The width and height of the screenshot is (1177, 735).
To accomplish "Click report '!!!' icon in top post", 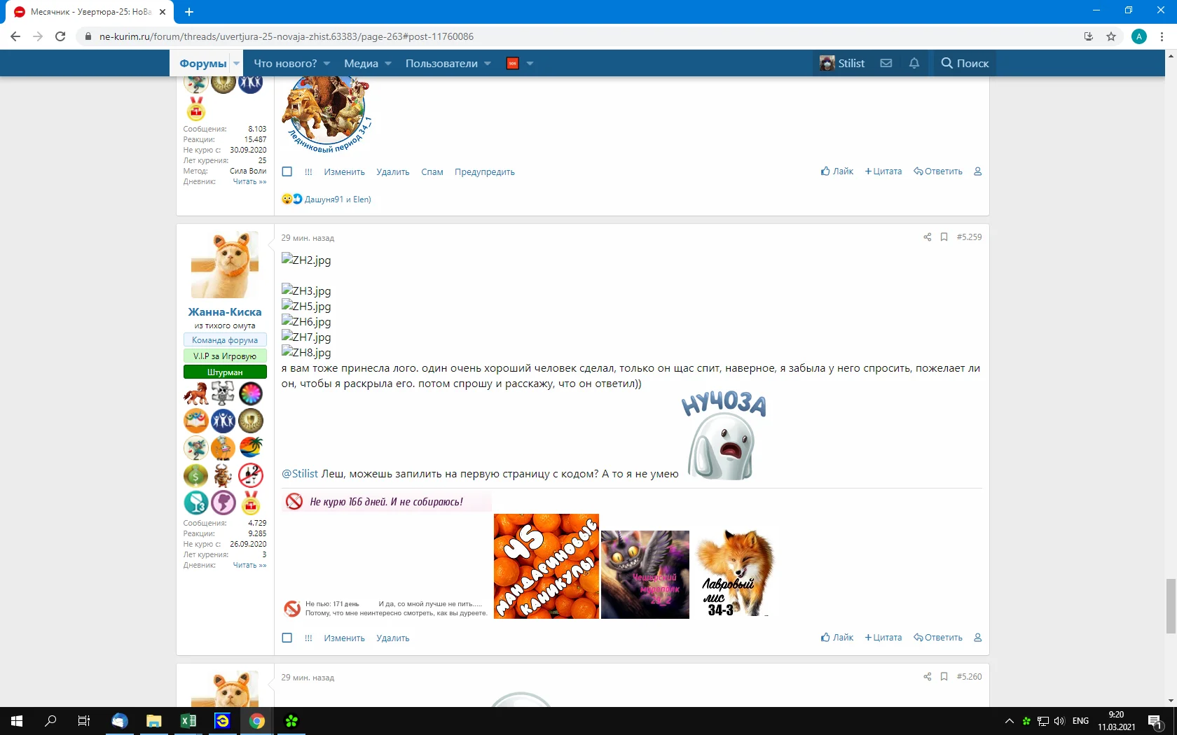I will coord(308,172).
